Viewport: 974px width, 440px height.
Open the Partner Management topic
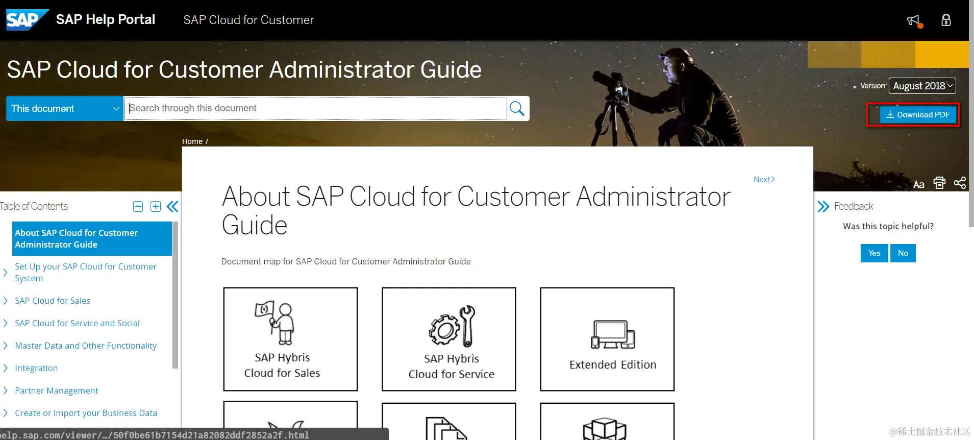pos(57,390)
